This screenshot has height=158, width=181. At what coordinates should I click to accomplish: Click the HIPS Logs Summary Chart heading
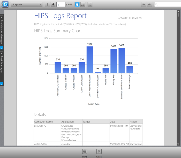pyautogui.click(x=58, y=31)
